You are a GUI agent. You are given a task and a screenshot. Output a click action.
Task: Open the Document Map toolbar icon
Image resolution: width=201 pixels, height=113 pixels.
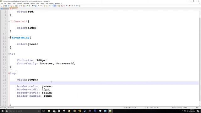click(x=59, y=6)
